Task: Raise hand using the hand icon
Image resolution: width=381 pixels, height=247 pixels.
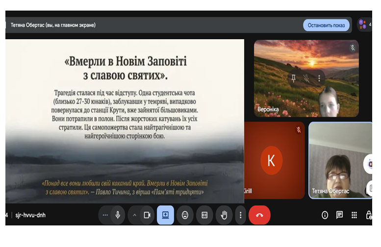Action: click(224, 215)
